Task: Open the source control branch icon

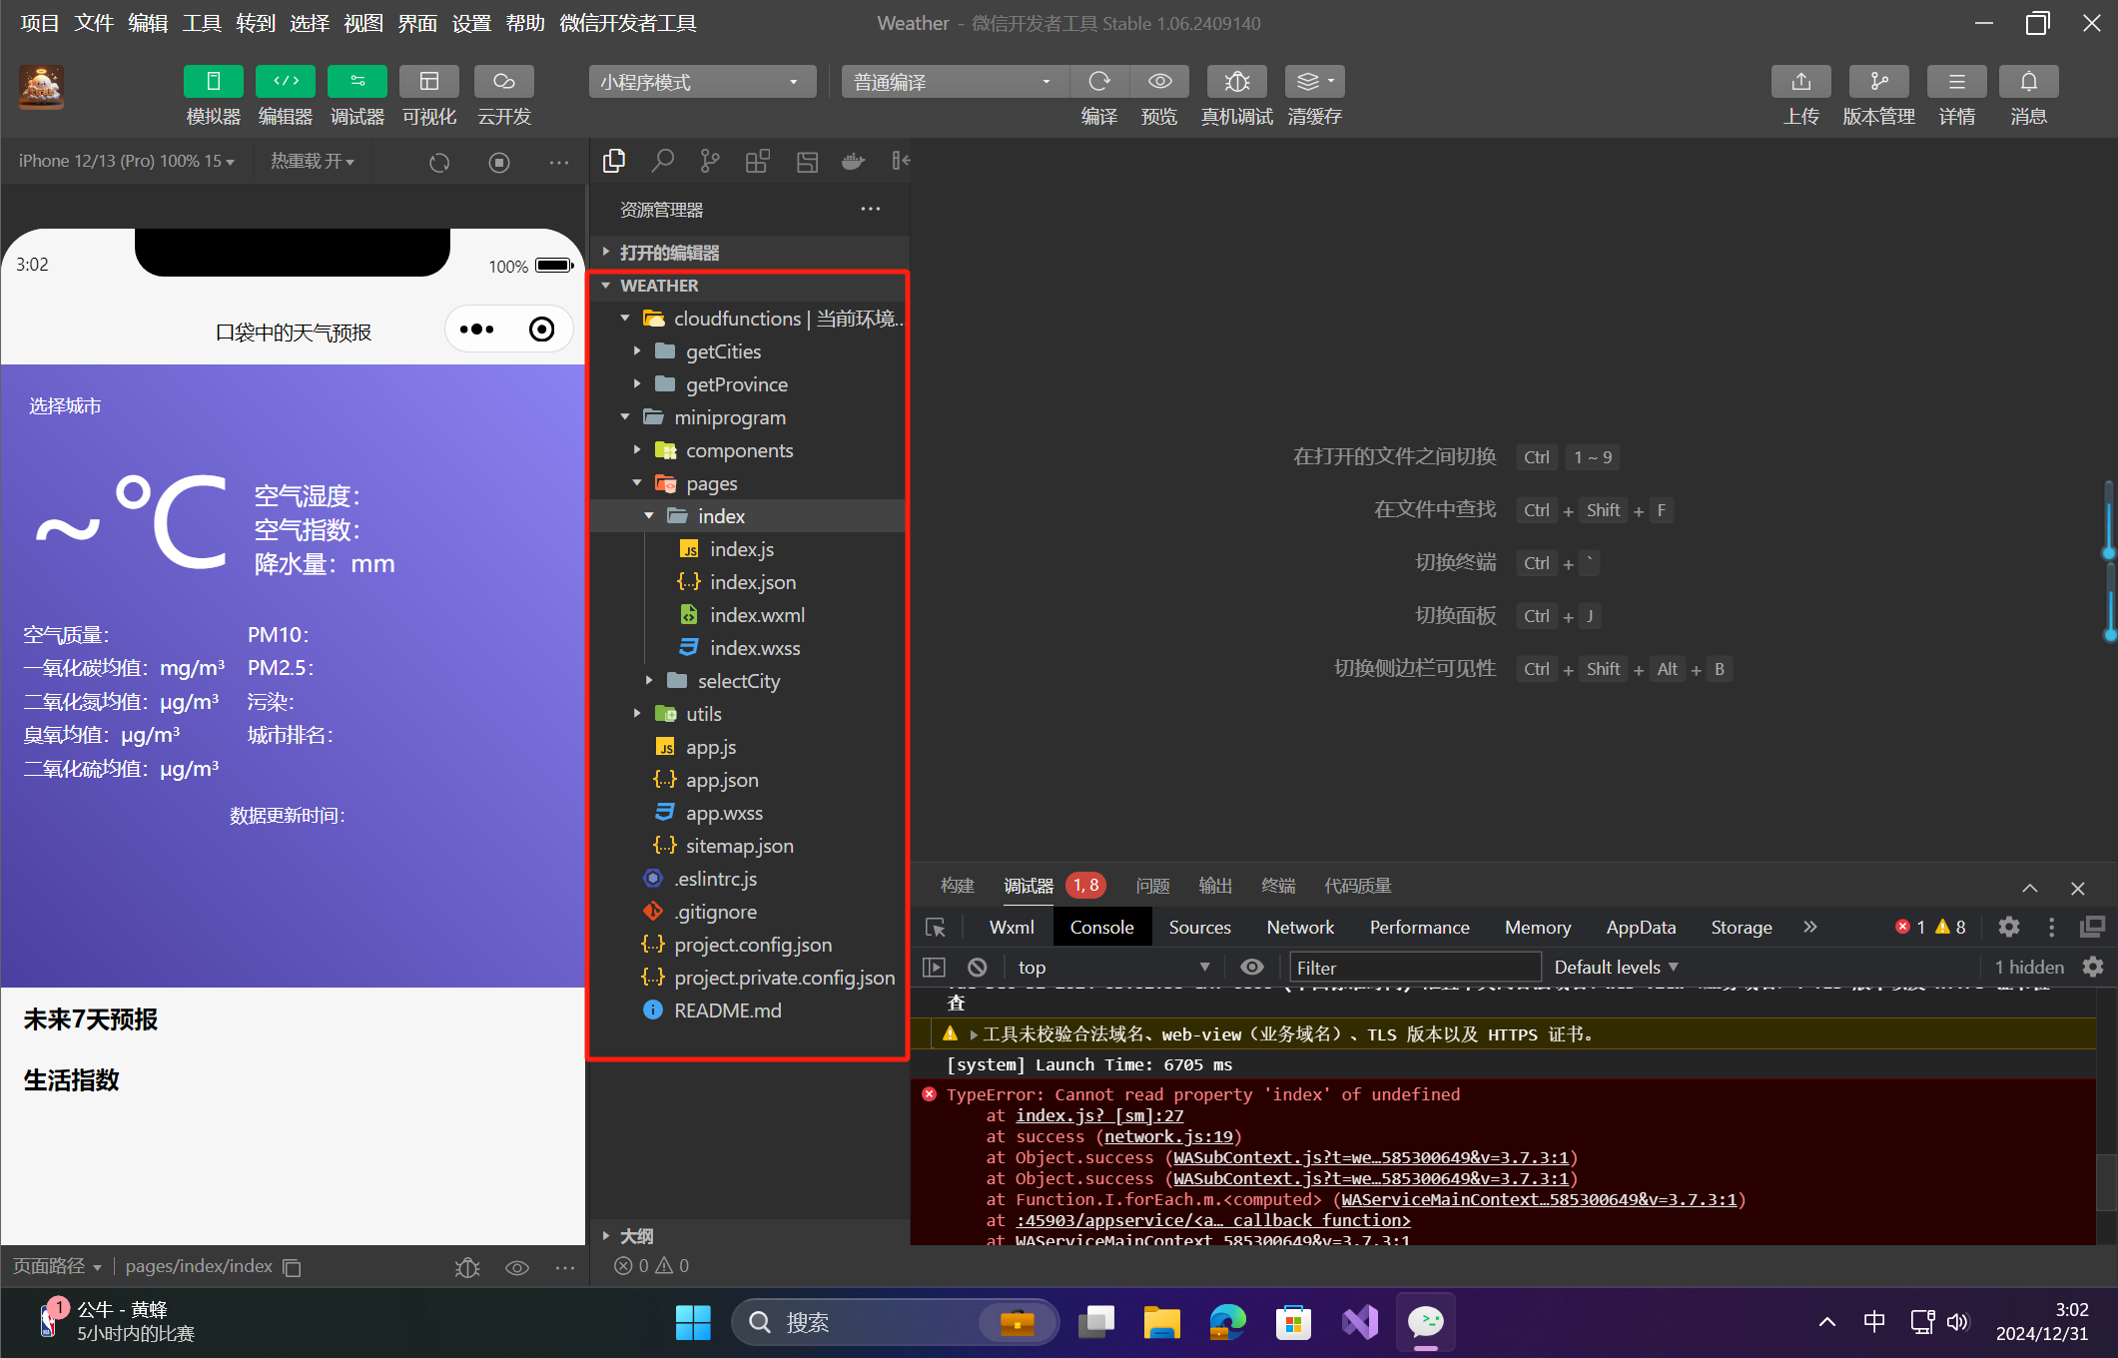Action: tap(710, 161)
